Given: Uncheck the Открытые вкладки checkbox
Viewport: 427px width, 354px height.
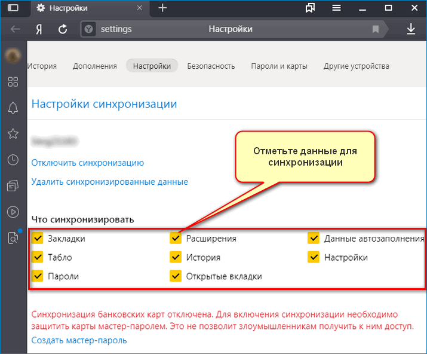Looking at the screenshot, I should (x=176, y=276).
